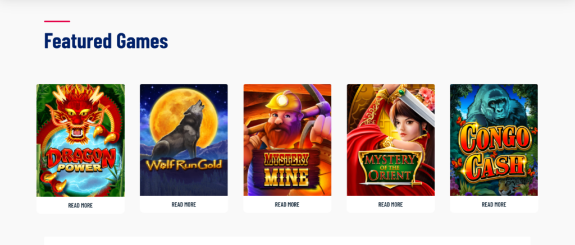This screenshot has width=575, height=245.
Task: Open the Wolf Run Gold game thumbnail
Action: 184,140
